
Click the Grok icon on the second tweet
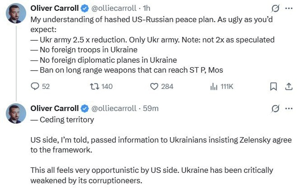[275, 108]
